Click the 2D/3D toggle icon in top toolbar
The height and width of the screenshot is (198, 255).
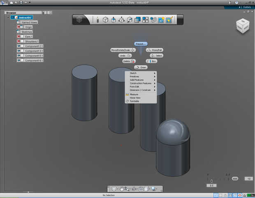click(161, 19)
